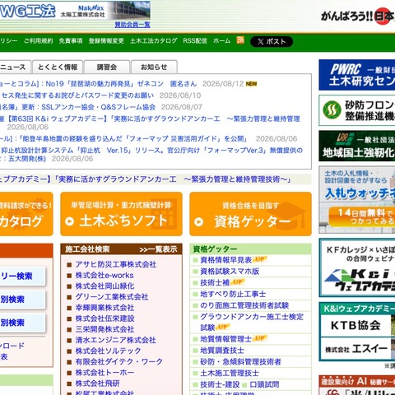Click 14日間無料でつかってみる button
Viewport: 395px width, 395px height.
point(362,216)
